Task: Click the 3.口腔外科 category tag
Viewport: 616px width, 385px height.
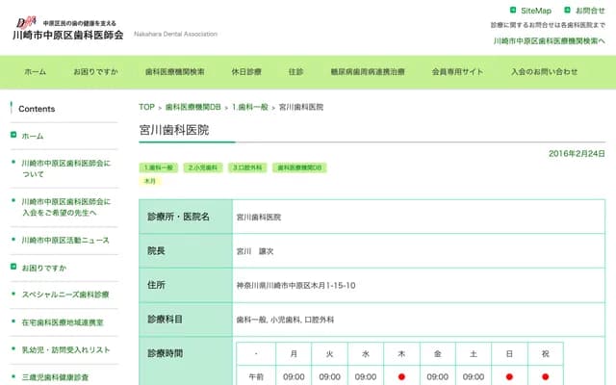Action: tap(248, 167)
